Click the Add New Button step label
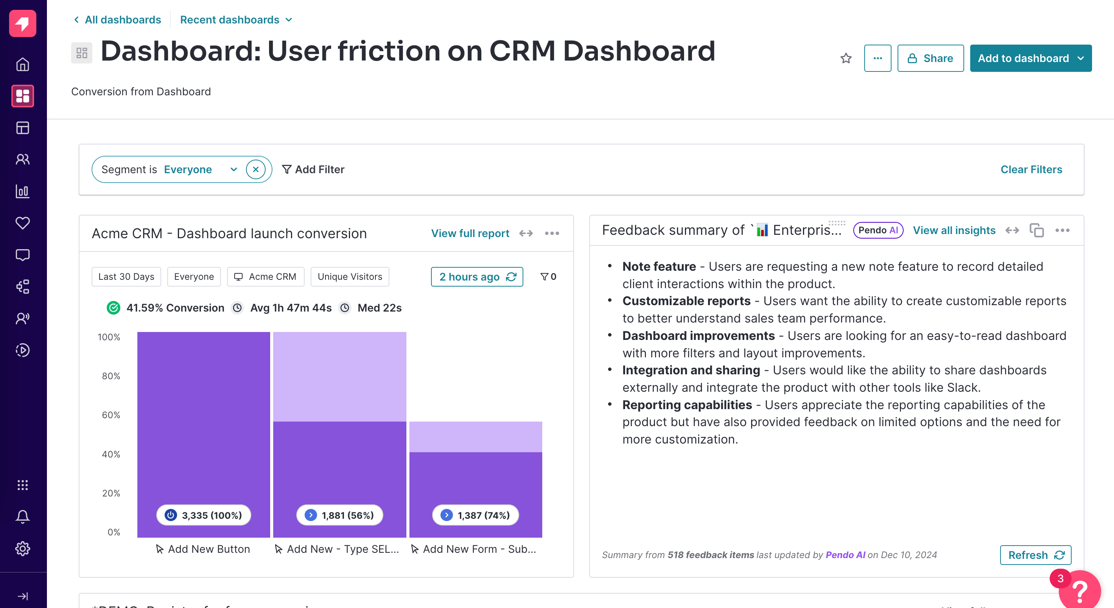 point(203,549)
